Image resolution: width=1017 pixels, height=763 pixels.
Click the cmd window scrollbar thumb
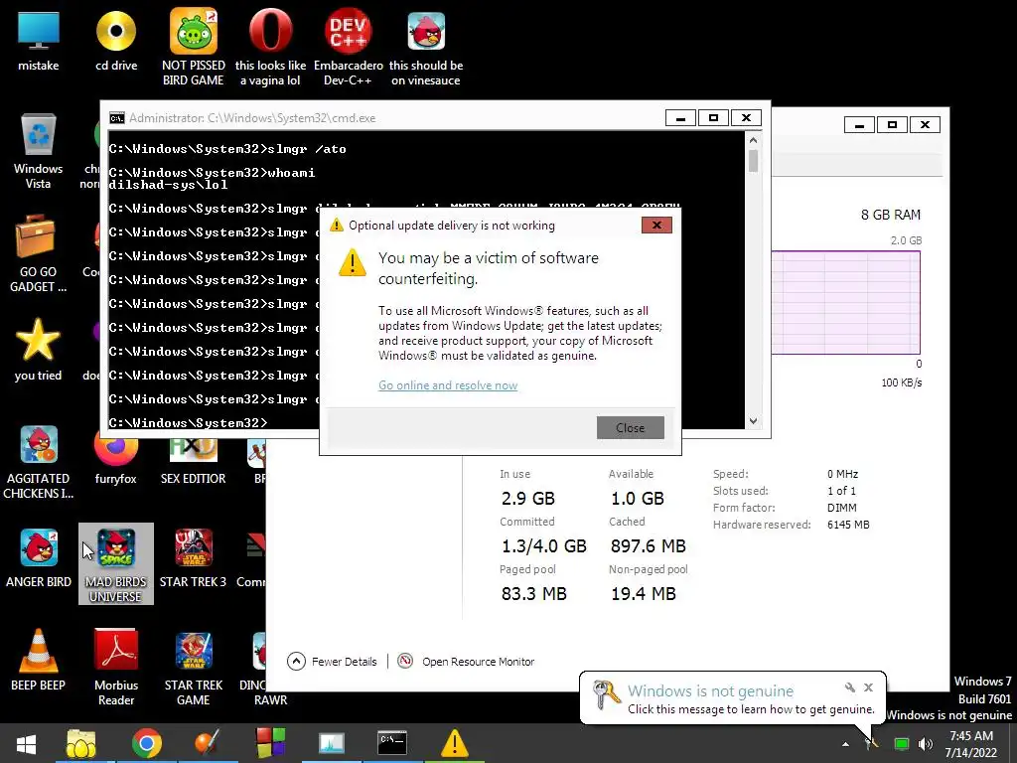(753, 161)
